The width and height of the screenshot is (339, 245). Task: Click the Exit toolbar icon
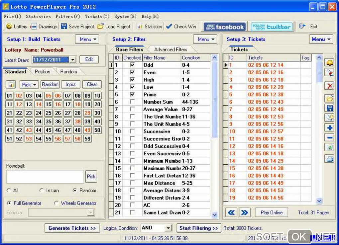(302, 26)
